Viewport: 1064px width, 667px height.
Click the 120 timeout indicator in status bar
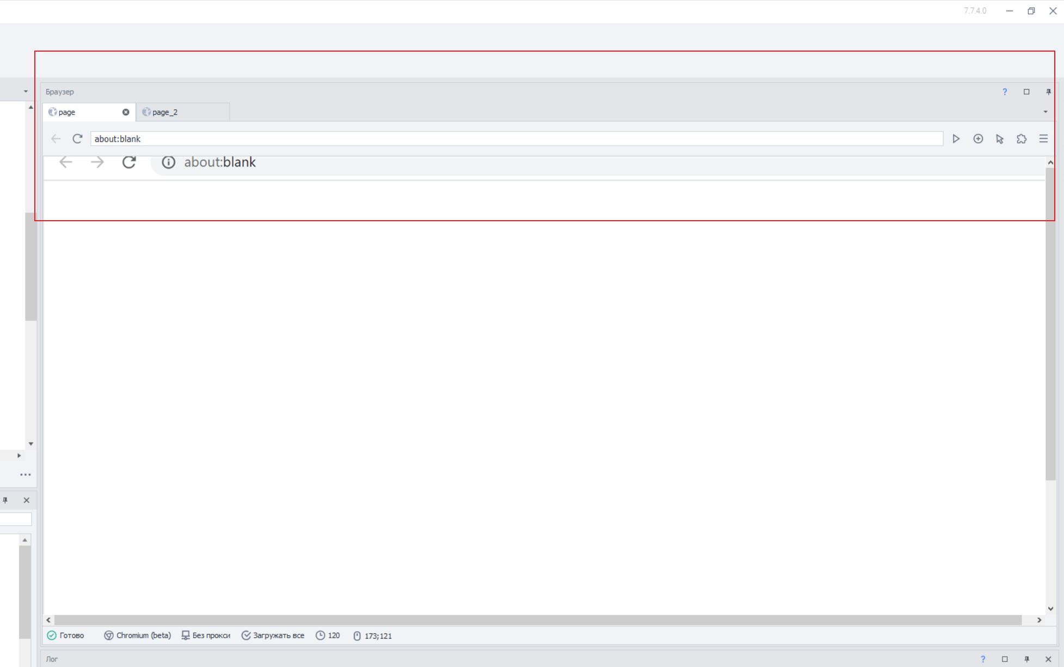point(328,635)
